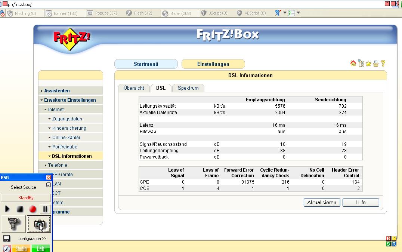Screen dimensions: 402x252
Task: Click the VBScript (0) blocker item
Action: pos(251,13)
